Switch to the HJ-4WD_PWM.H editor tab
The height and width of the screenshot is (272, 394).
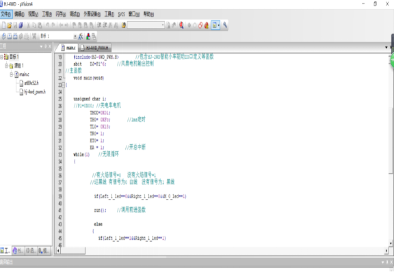click(x=94, y=48)
